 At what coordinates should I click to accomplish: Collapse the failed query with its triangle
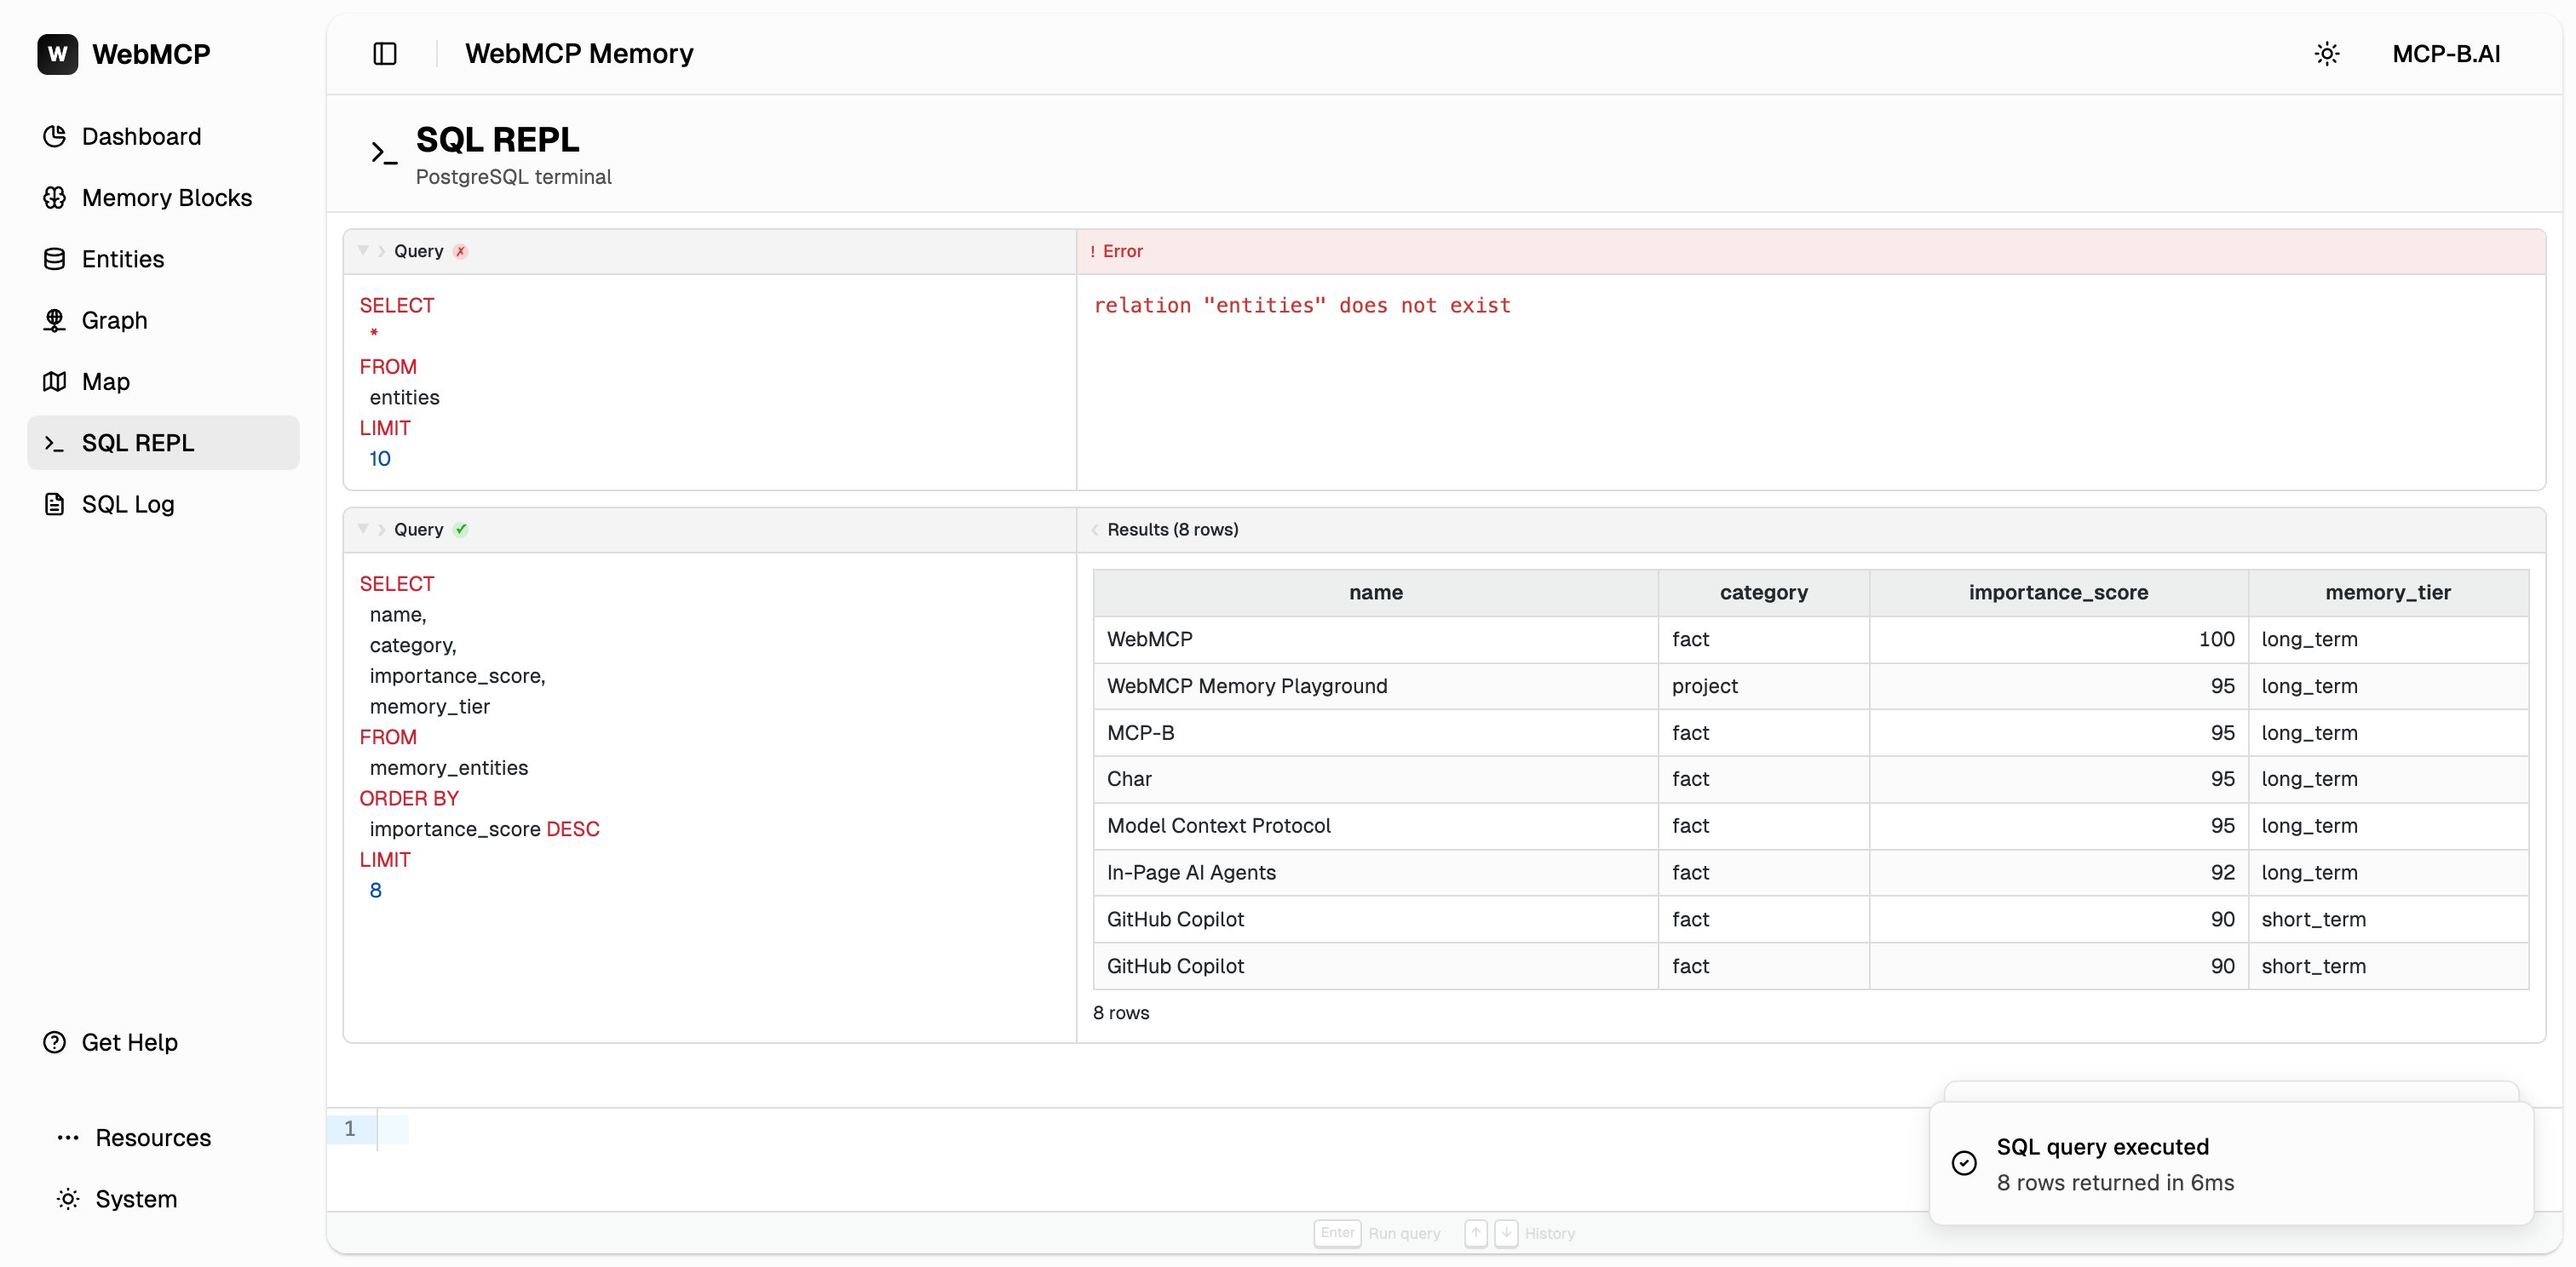(x=363, y=251)
